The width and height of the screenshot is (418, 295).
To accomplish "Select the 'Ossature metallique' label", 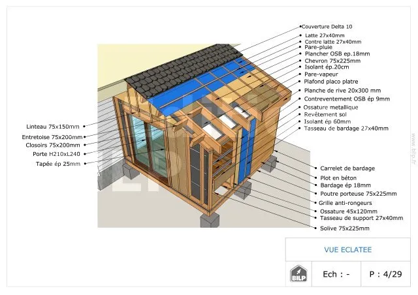I will [330, 106].
